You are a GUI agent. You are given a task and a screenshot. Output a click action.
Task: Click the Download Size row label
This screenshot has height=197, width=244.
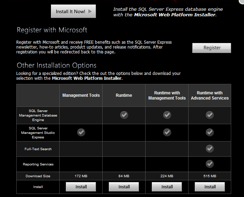(38, 176)
